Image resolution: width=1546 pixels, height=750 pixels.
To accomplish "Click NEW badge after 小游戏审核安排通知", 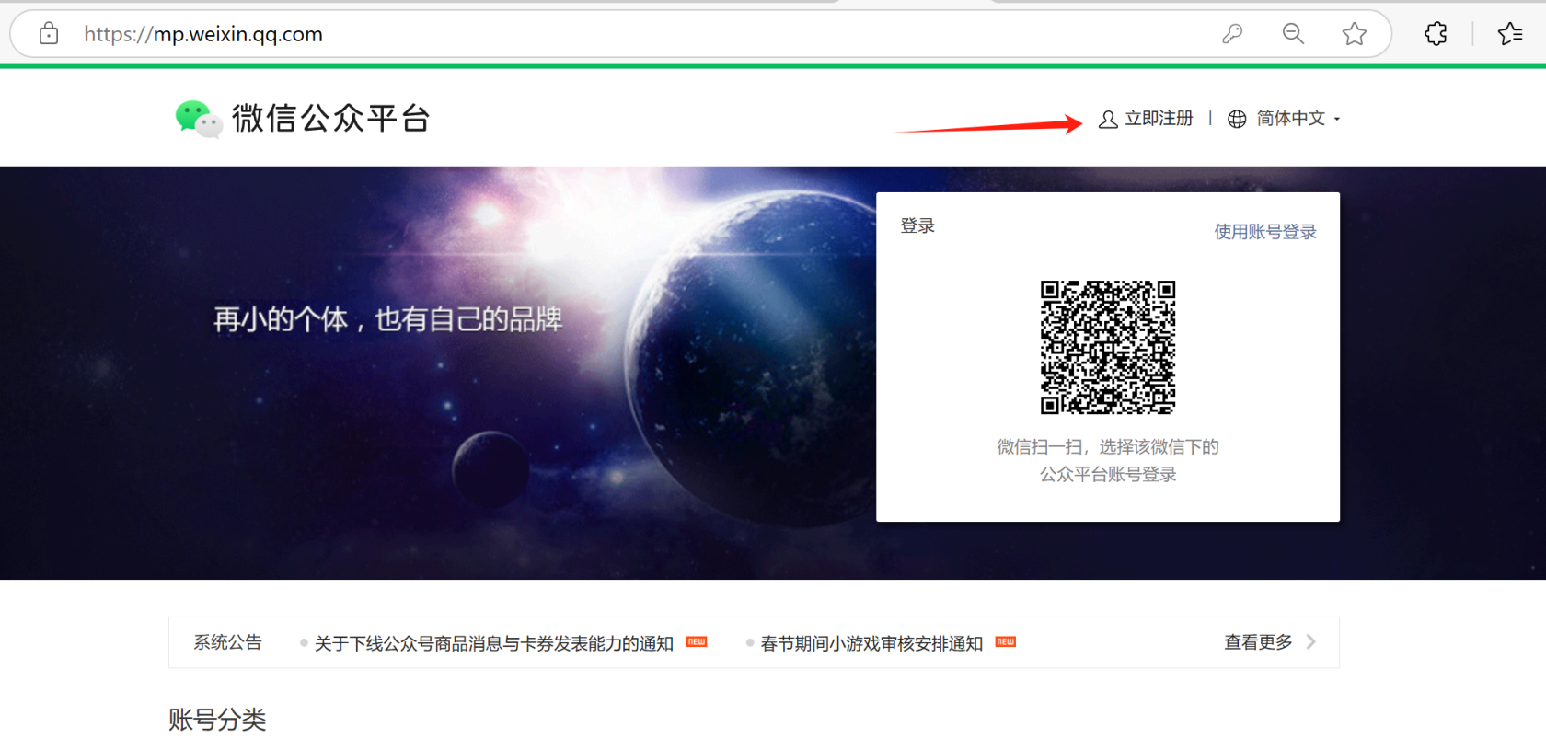I will coord(1006,641).
